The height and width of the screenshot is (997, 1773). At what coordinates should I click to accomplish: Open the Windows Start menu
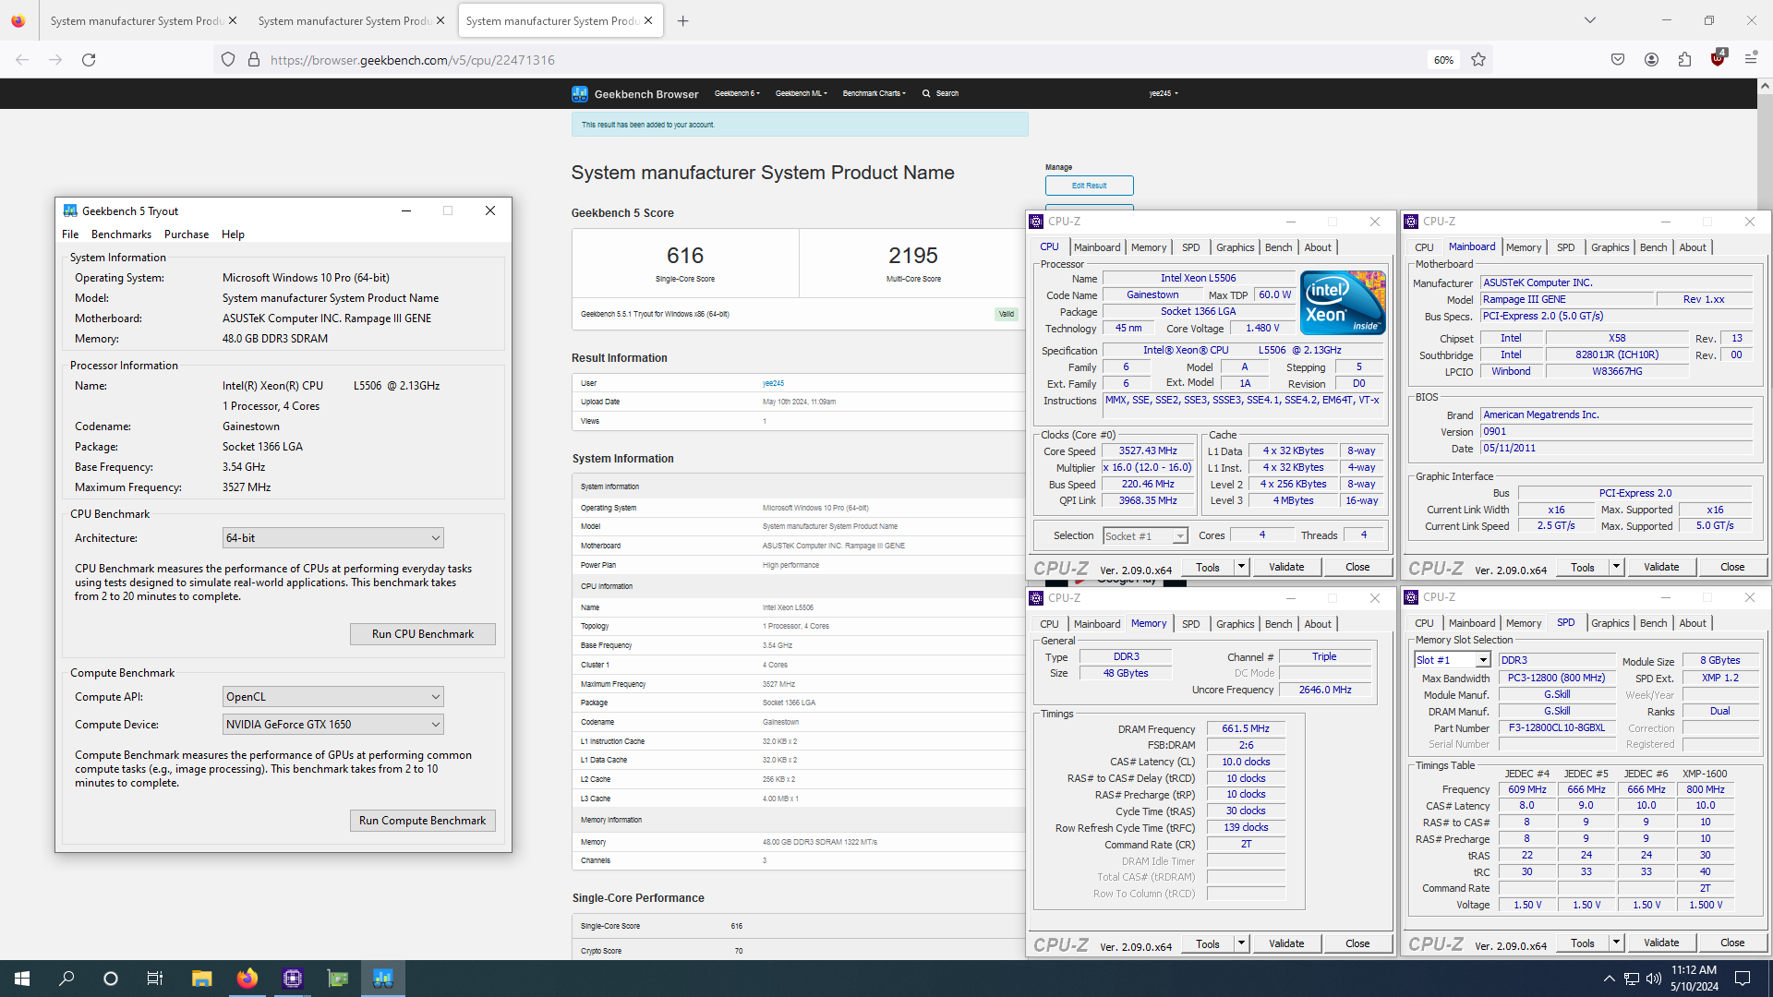[22, 979]
